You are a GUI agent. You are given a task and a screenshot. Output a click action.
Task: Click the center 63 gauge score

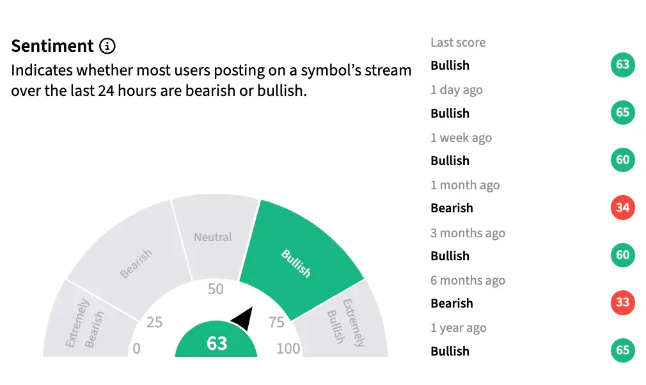point(217,343)
